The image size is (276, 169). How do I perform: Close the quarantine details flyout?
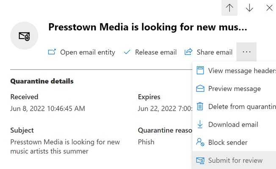point(269,8)
